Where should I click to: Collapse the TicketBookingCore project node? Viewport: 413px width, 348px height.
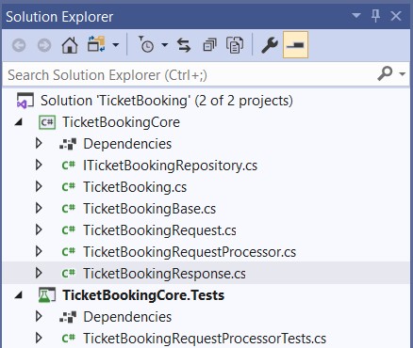[19, 122]
